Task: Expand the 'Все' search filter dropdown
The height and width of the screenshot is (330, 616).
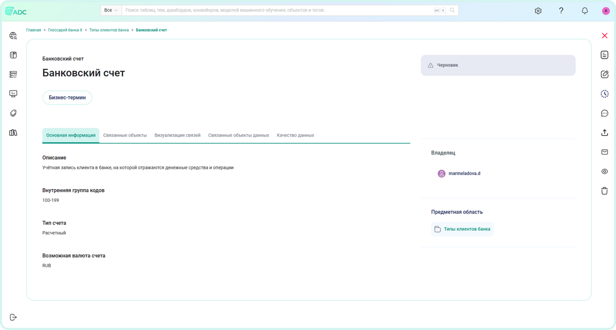Action: 111,10
